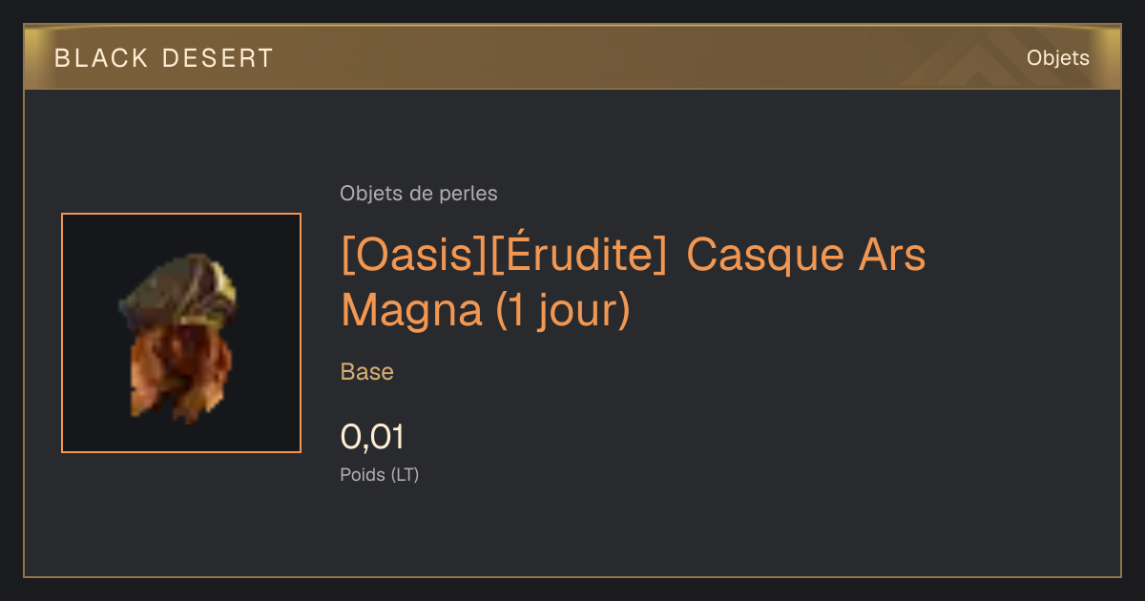Select the Base grade label
The height and width of the screenshot is (601, 1145).
point(367,372)
